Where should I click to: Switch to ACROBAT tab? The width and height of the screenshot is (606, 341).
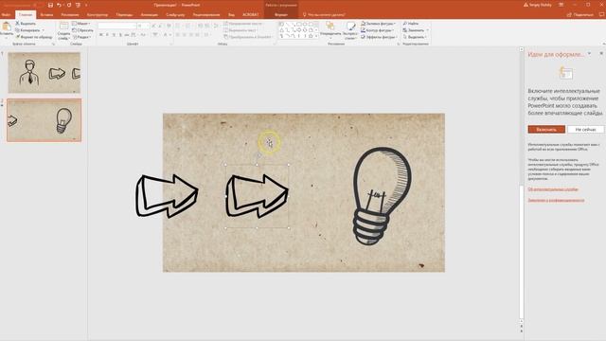pyautogui.click(x=250, y=15)
